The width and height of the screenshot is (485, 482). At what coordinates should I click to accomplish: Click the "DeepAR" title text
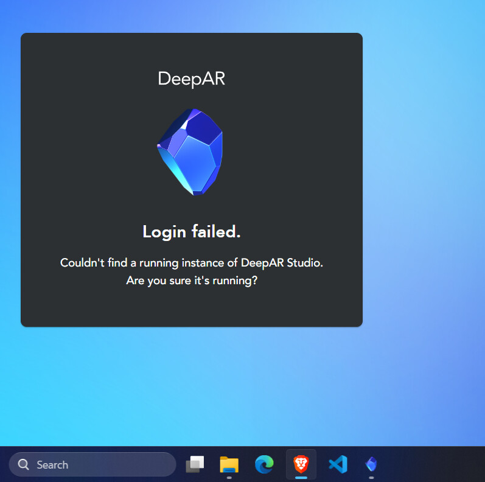(192, 79)
